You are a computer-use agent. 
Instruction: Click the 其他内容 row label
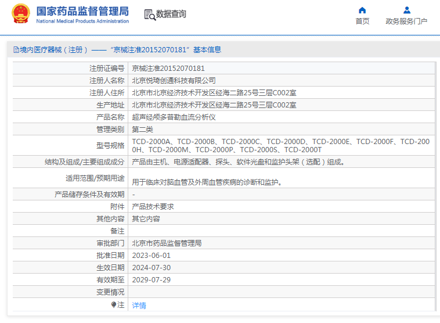(x=110, y=219)
